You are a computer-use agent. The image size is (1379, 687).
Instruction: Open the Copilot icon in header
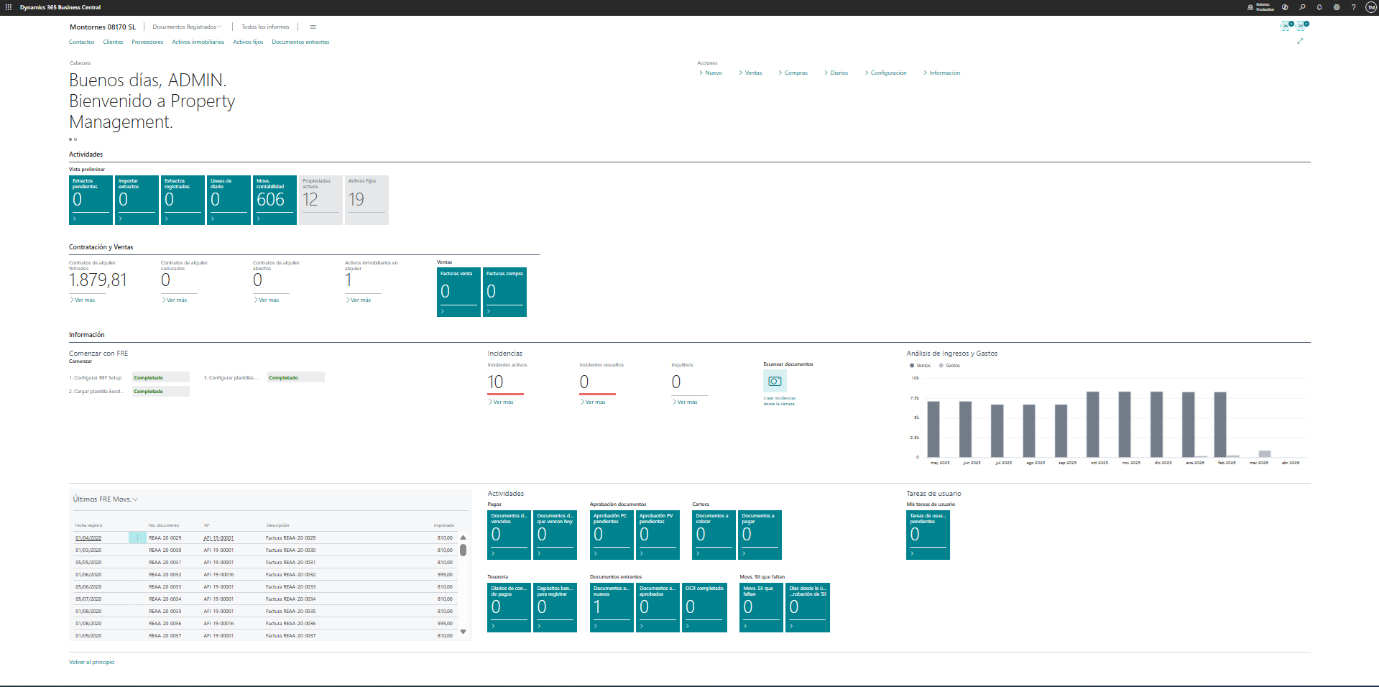click(1285, 7)
